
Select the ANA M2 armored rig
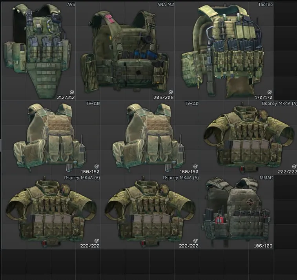[x=125, y=51]
